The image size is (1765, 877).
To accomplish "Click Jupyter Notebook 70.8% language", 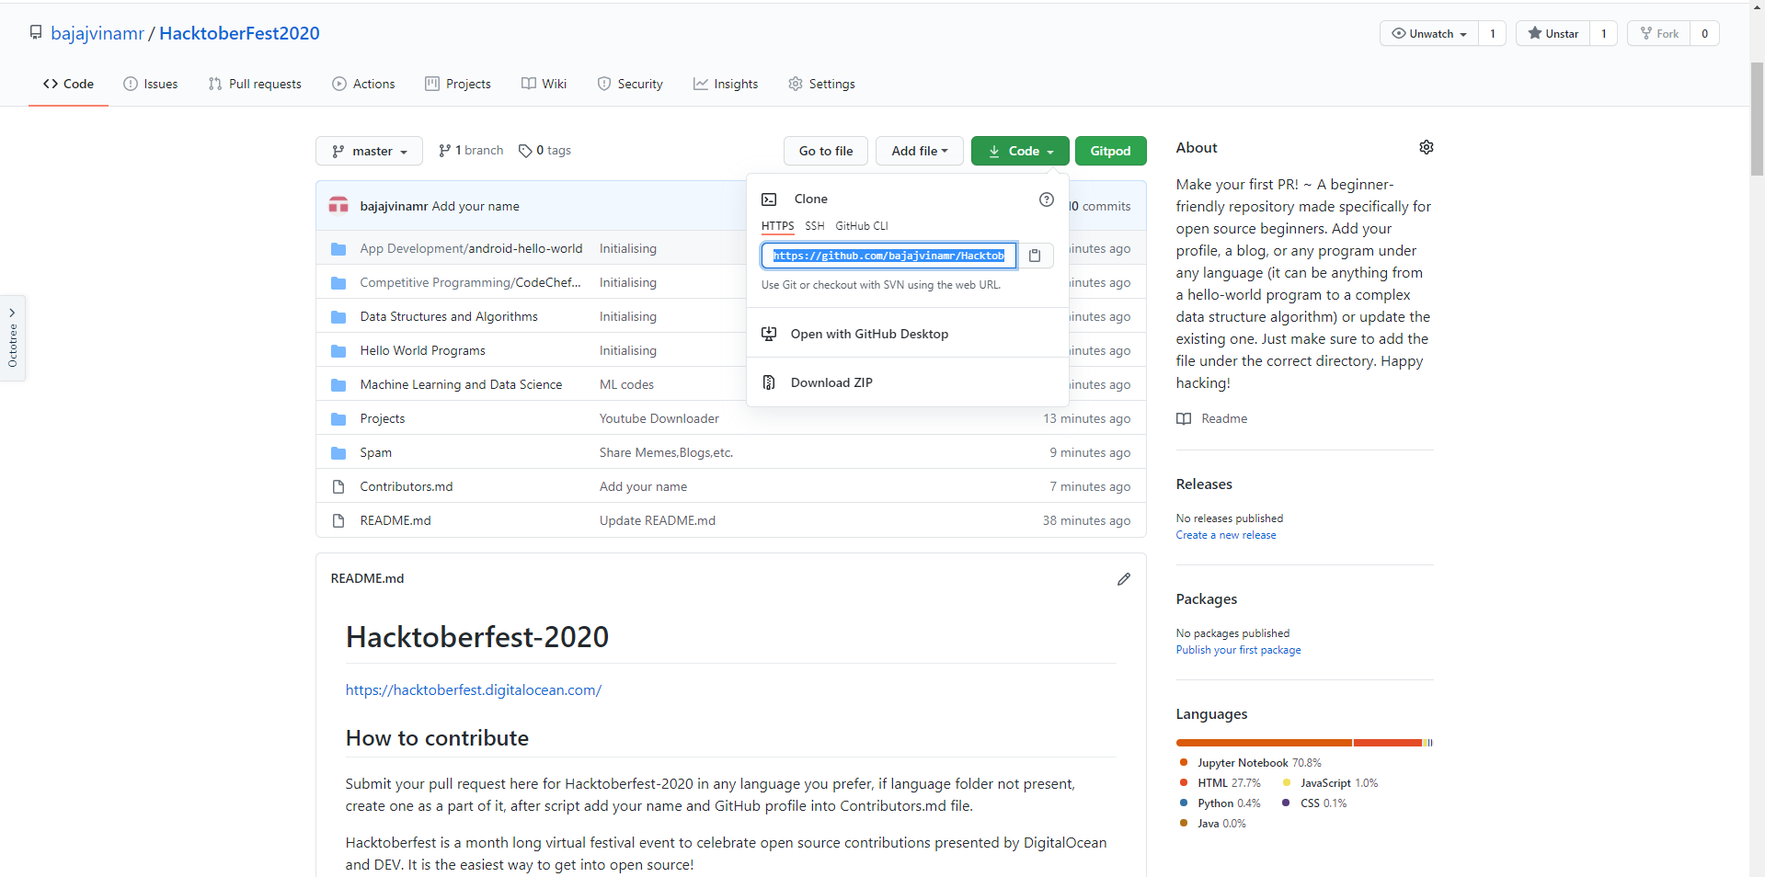I will tap(1258, 763).
